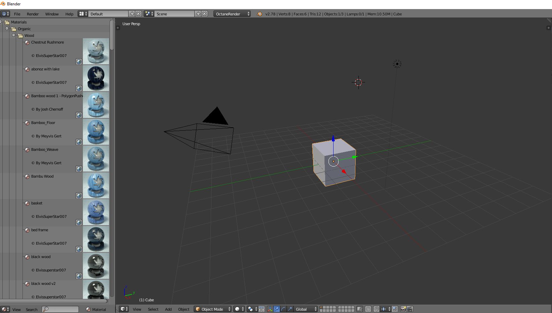Image resolution: width=552 pixels, height=313 pixels.
Task: Toggle the snap magnet icon
Action: pos(377,309)
